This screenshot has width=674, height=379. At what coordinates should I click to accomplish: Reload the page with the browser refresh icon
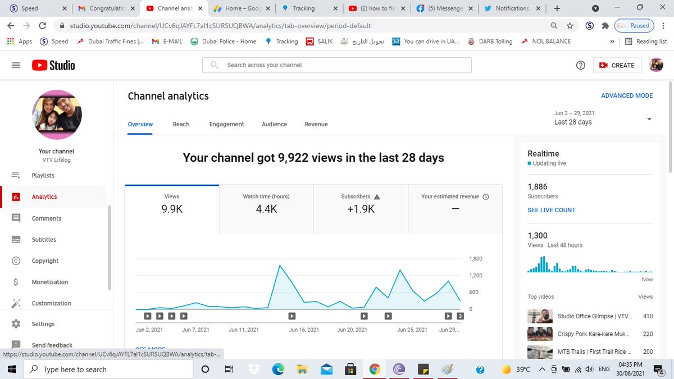pos(42,26)
